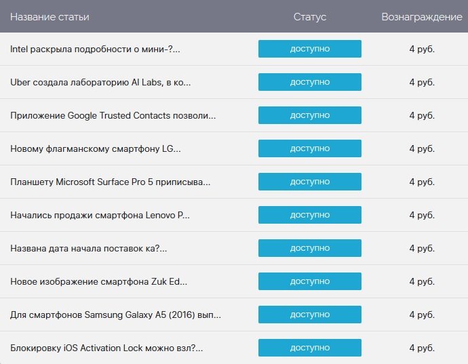The width and height of the screenshot is (468, 364).
Task: Click the 'Статус' column header
Action: click(310, 17)
